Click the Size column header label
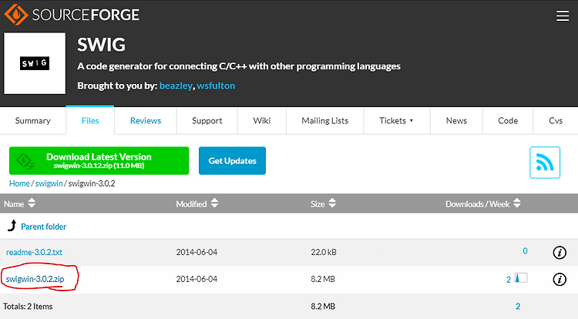 (x=318, y=204)
